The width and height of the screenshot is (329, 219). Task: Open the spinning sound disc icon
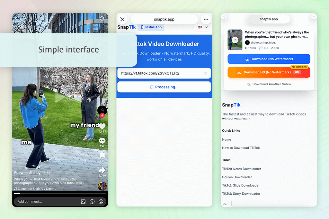pyautogui.click(x=102, y=186)
